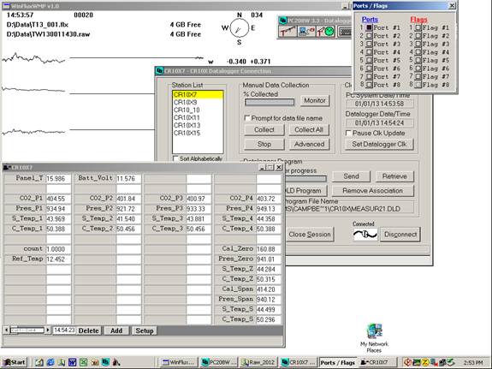Click the keyboard-like icon in PC208W toolbar
Viewport: 492px width, 369px height.
point(345,32)
